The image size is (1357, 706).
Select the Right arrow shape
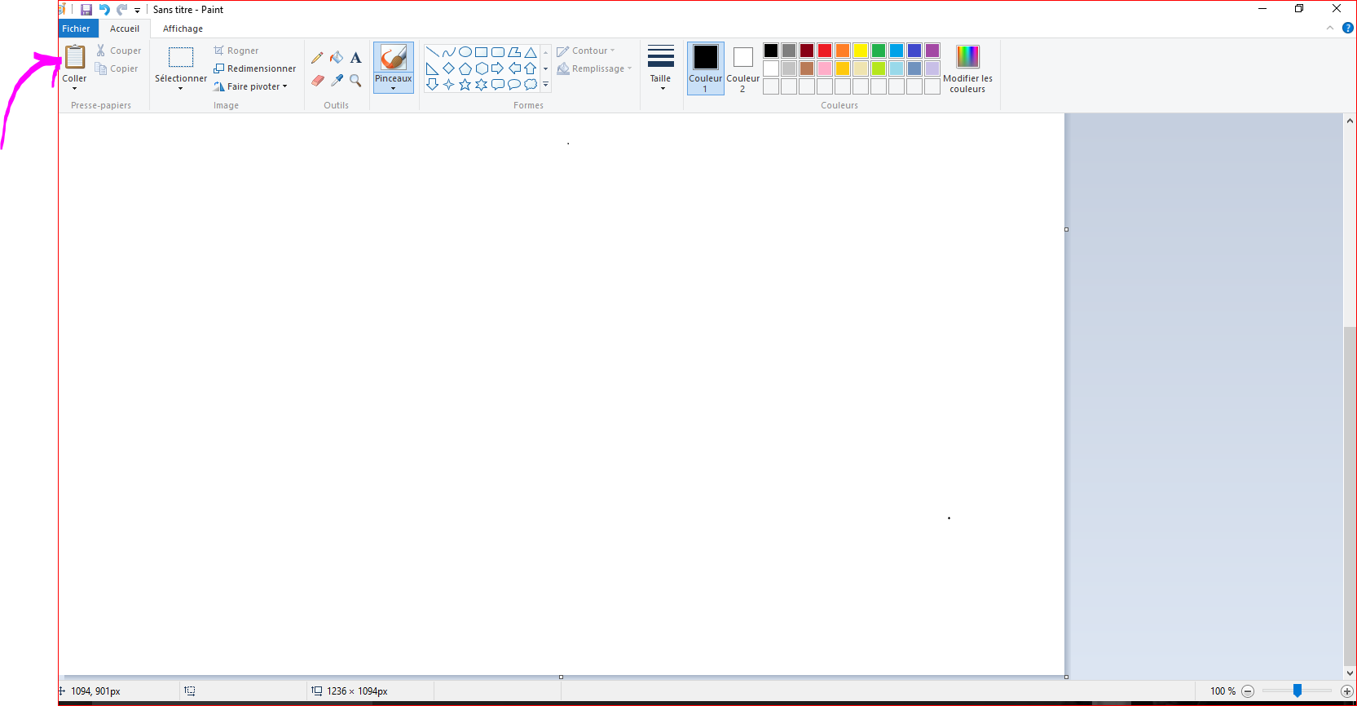point(498,68)
